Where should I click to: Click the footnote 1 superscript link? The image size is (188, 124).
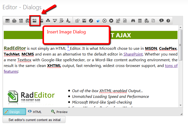[68, 47]
